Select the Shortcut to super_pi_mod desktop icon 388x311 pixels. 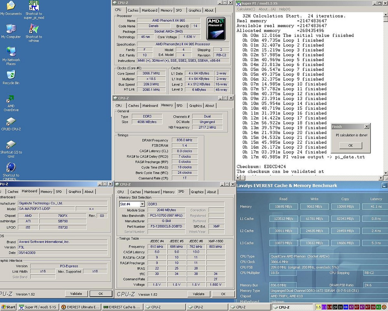tap(34, 10)
